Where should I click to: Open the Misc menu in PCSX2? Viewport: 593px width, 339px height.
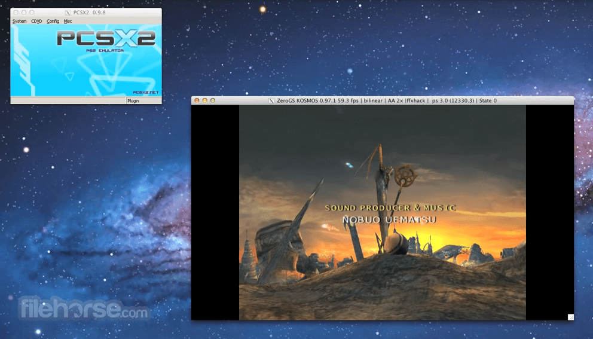tap(68, 21)
